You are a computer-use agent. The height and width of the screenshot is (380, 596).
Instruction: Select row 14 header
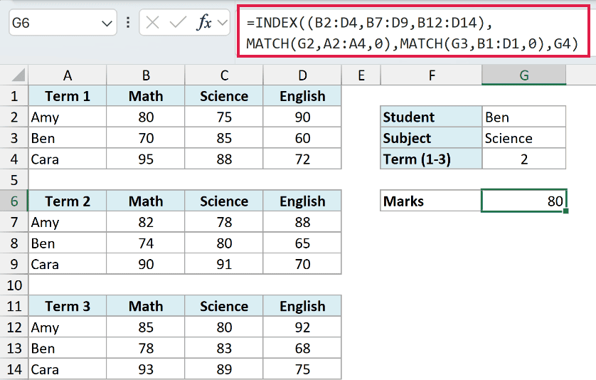pyautogui.click(x=14, y=369)
